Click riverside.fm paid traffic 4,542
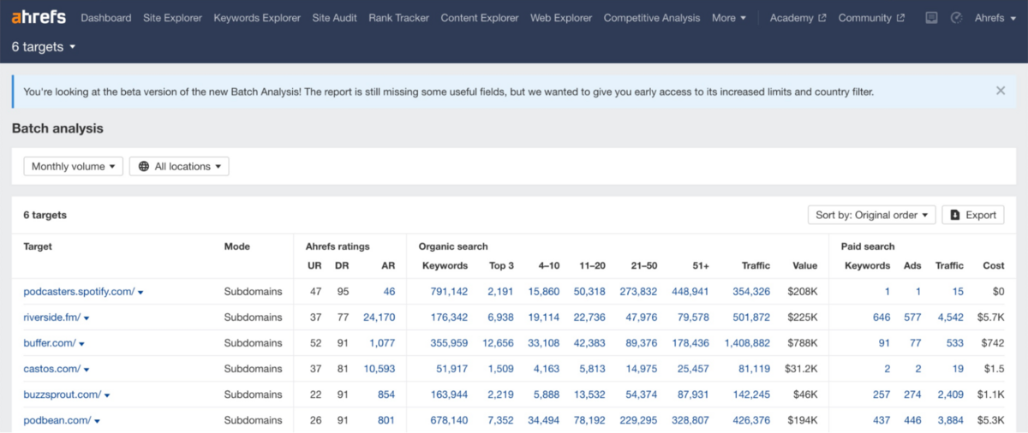This screenshot has width=1028, height=433. 950,317
